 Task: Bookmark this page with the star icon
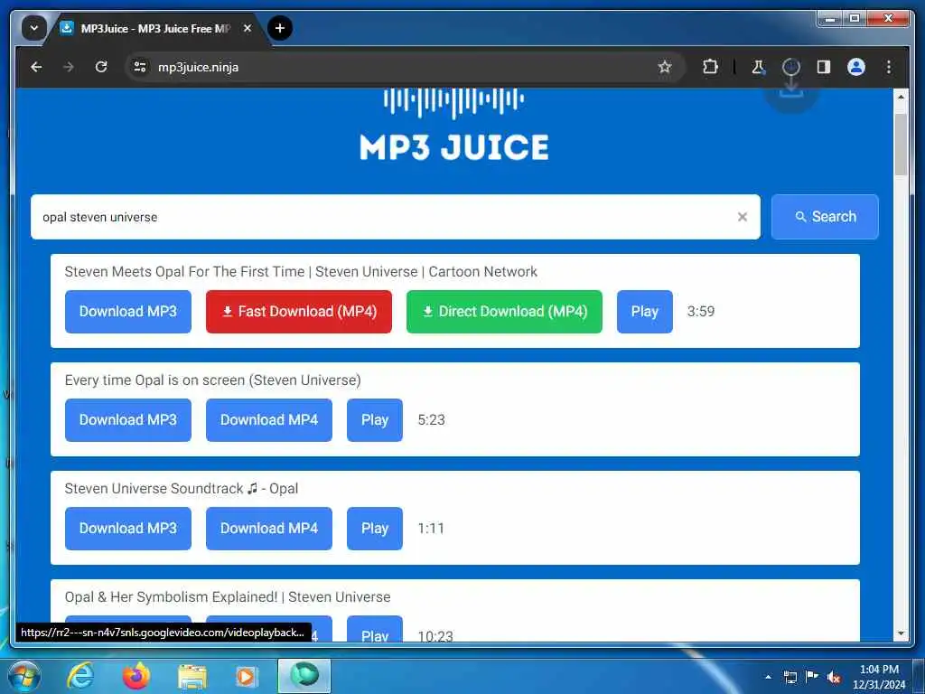click(665, 67)
